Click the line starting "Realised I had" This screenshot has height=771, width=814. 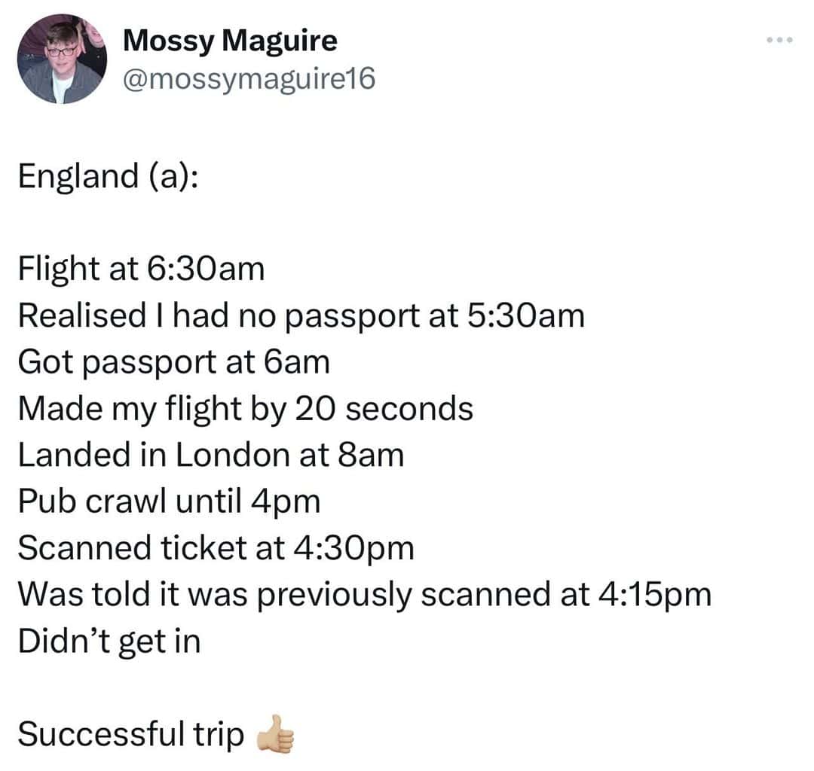coord(301,315)
